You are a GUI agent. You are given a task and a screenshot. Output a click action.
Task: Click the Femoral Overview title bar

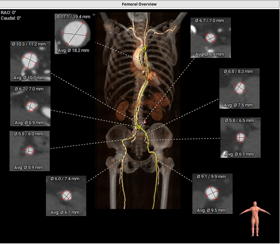[139, 4]
